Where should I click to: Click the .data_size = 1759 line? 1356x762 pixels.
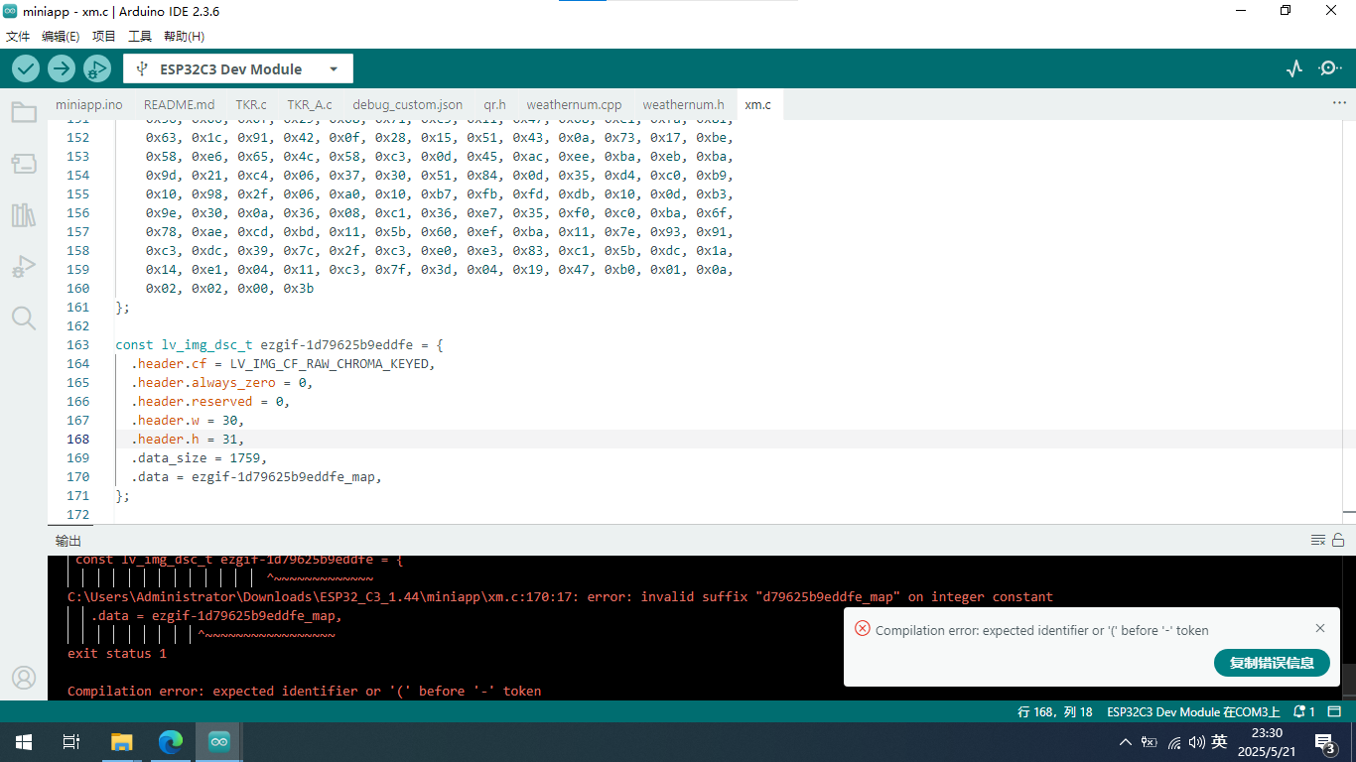click(199, 457)
